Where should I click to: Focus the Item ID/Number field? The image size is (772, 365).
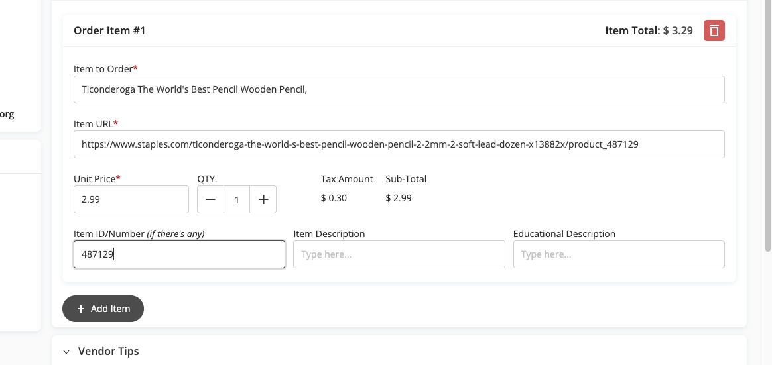pos(179,254)
